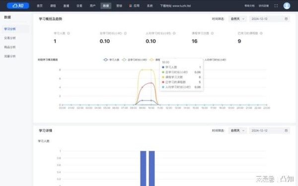Open the user avatar menu
Screen dimensions: 298x186
287,5
